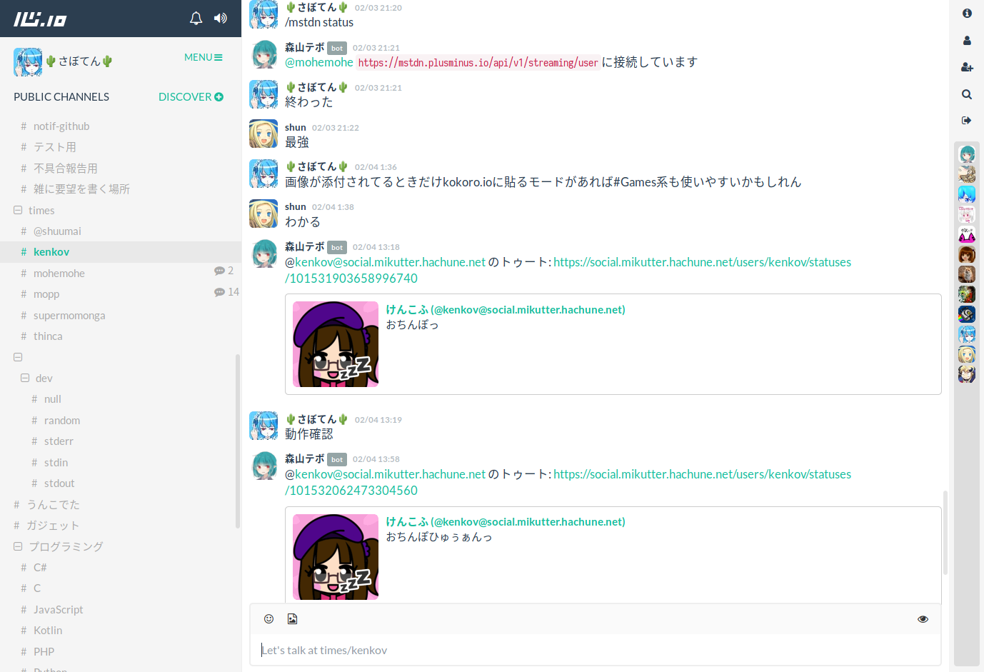This screenshot has width=984, height=672.
Task: Open the mstdn.plusminus.io streaming API link
Action: pos(478,63)
